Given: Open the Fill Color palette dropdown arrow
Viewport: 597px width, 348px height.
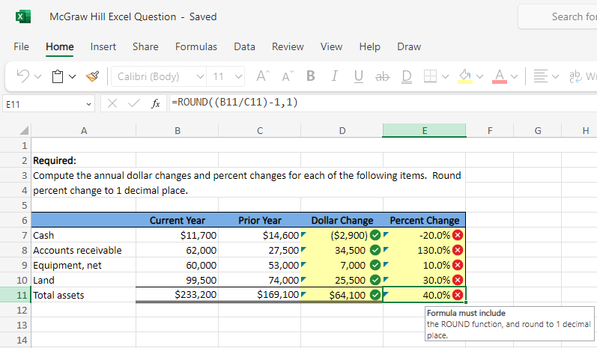Looking at the screenshot, I should click(479, 77).
